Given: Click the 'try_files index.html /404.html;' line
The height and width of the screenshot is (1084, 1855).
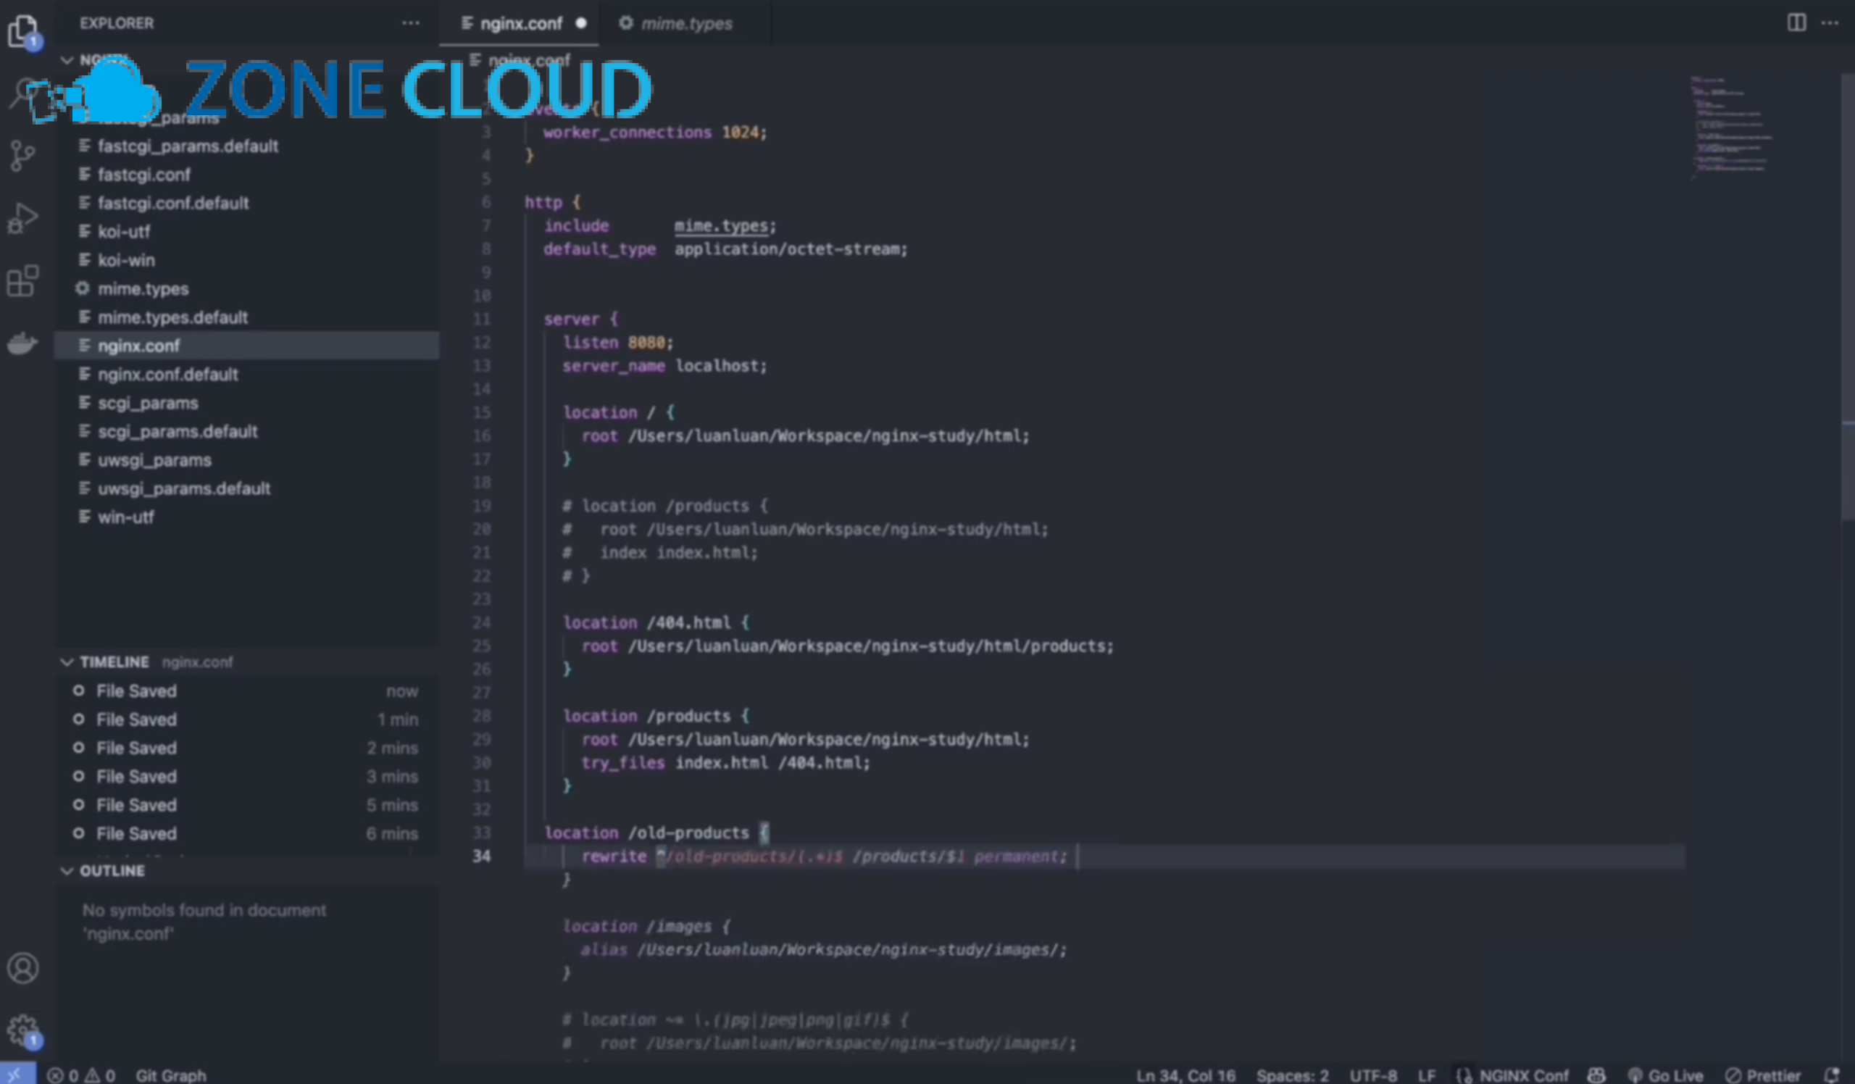Looking at the screenshot, I should point(726,763).
